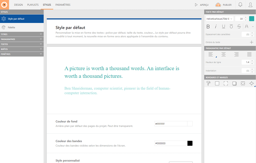Center paragraph alignment
The image size is (256, 163).
224,54
